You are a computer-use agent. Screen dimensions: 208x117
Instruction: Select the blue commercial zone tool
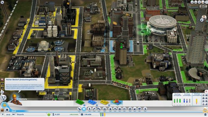[x=92, y=102]
